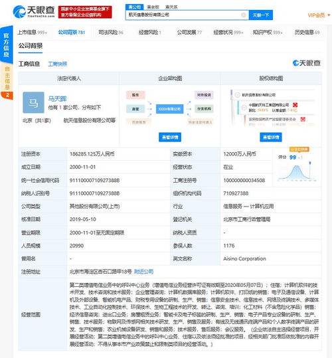Click the 天眼一下 search button

pyautogui.click(x=260, y=15)
